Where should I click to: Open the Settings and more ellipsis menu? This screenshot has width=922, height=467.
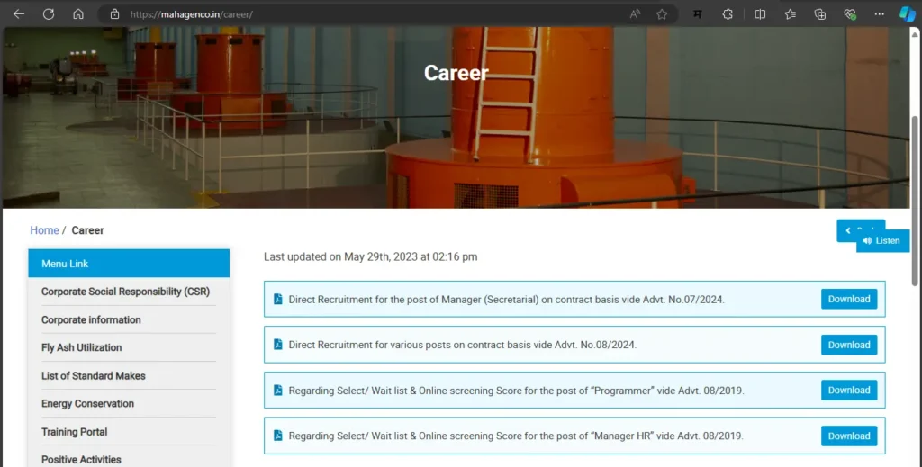point(879,14)
